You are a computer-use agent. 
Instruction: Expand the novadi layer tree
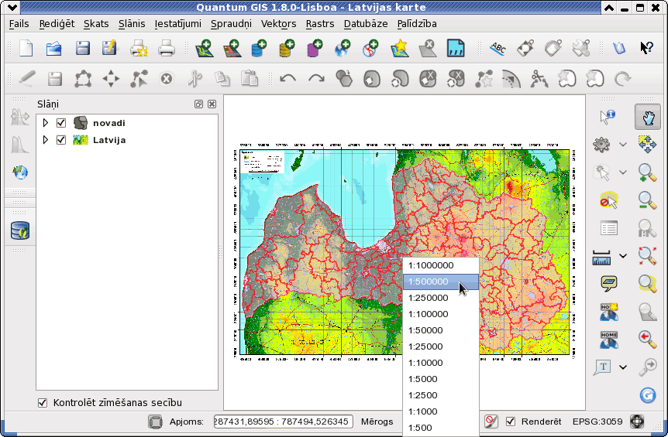[45, 123]
